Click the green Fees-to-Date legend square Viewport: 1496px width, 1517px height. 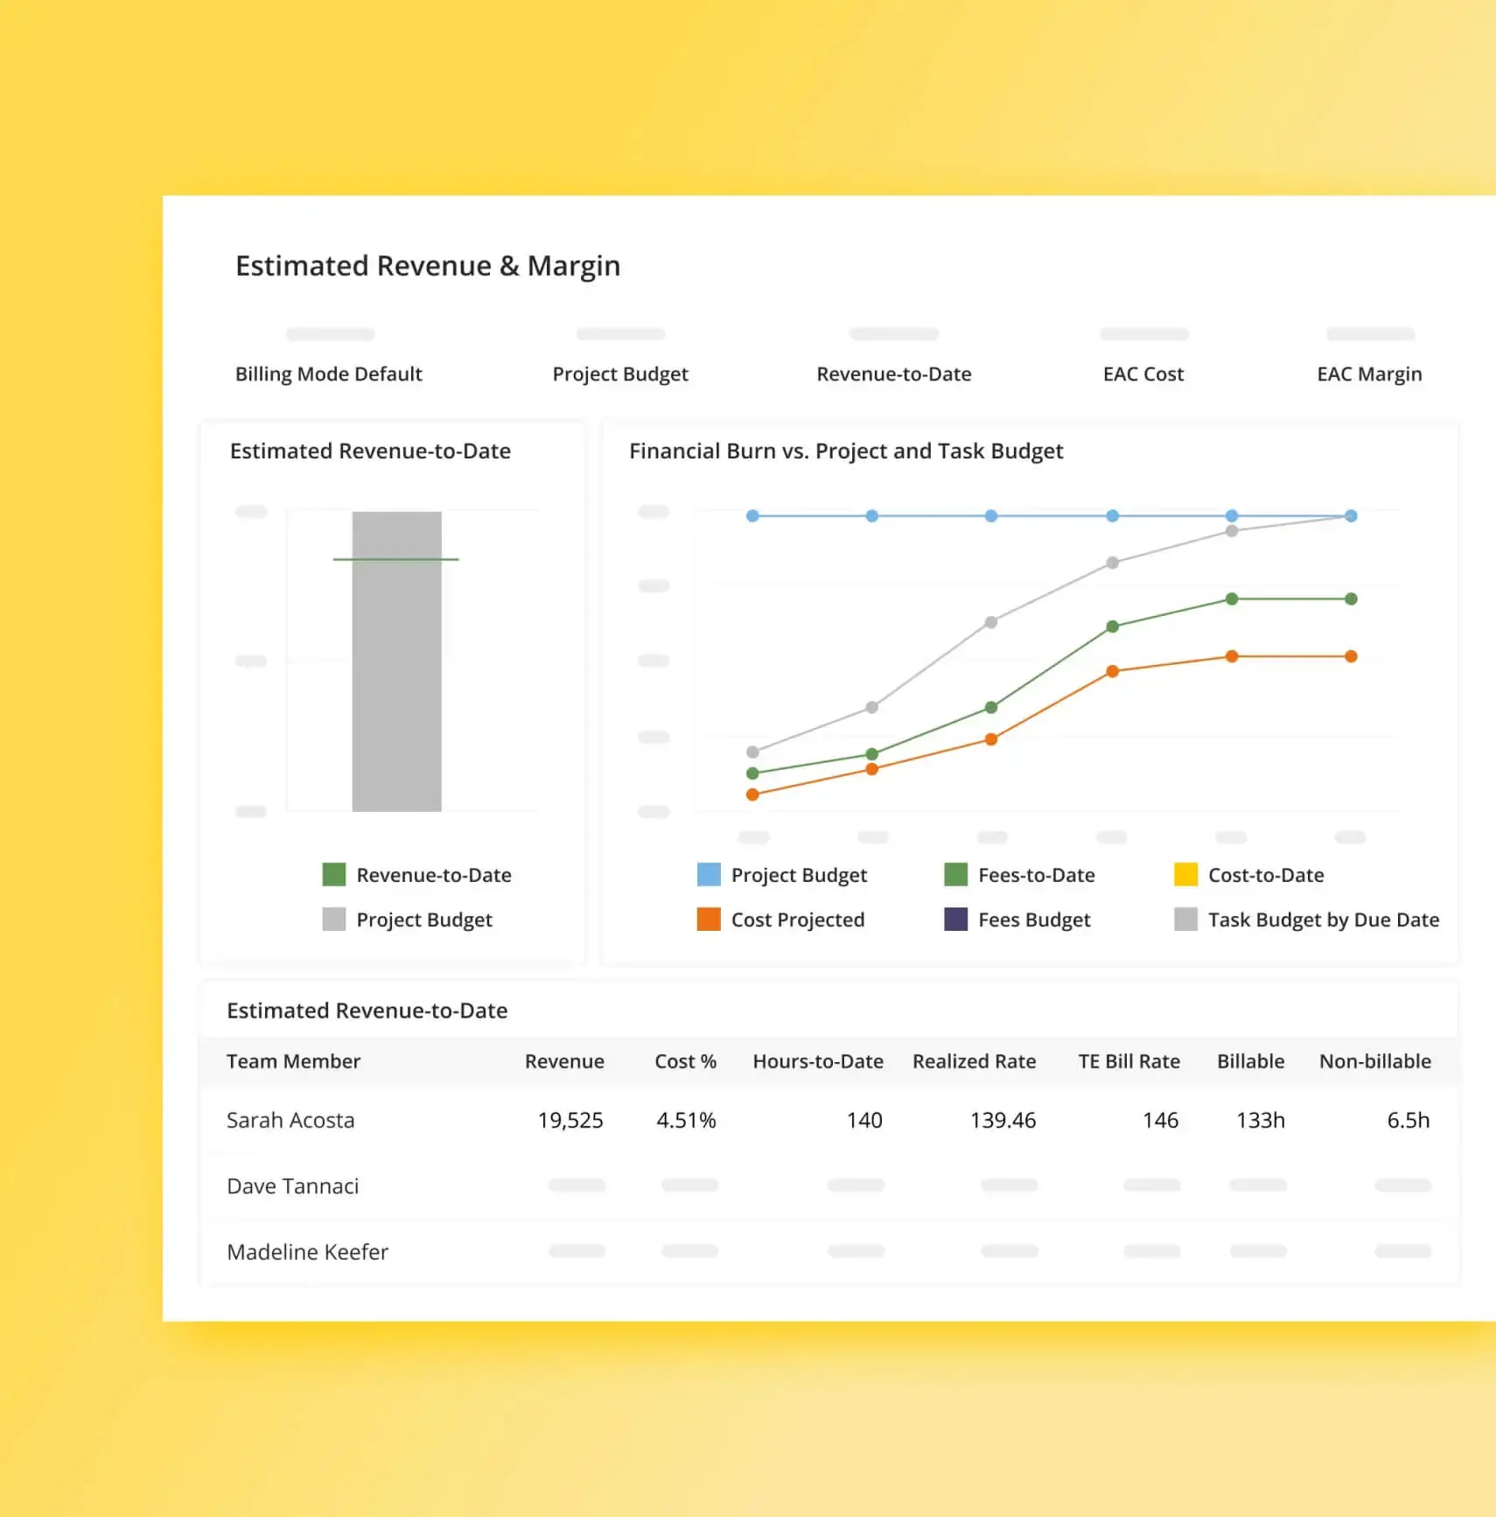point(954,875)
